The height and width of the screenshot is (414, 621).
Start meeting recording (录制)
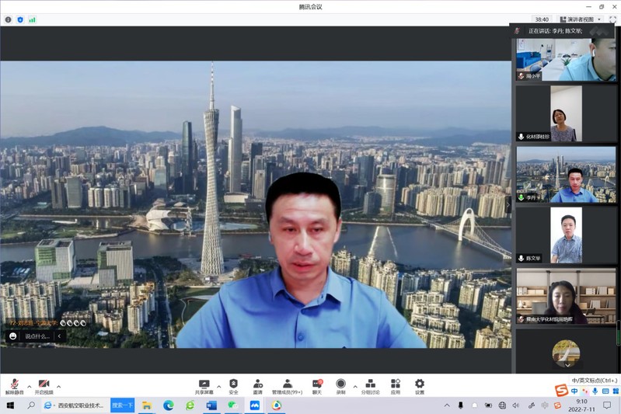coord(340,386)
